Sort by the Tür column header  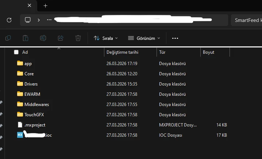pos(162,52)
